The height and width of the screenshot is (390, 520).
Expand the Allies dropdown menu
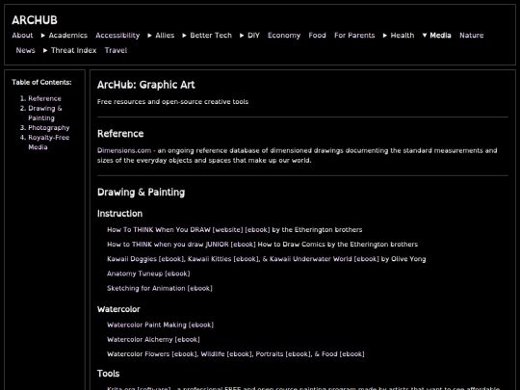[161, 36]
